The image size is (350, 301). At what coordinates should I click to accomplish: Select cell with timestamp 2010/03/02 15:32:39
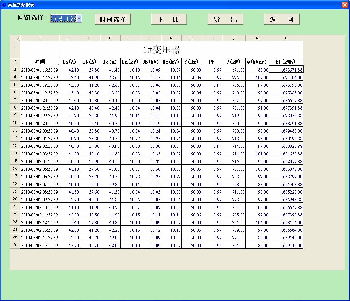40,245
